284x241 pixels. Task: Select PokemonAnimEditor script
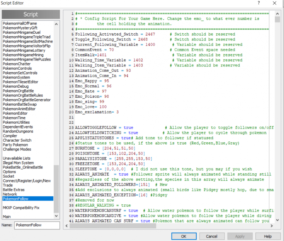[x=19, y=109]
